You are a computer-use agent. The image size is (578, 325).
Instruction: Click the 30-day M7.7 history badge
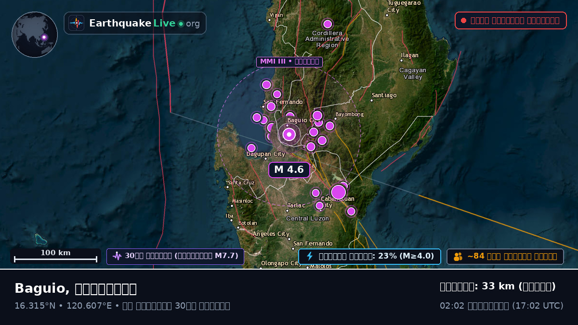[175, 256]
